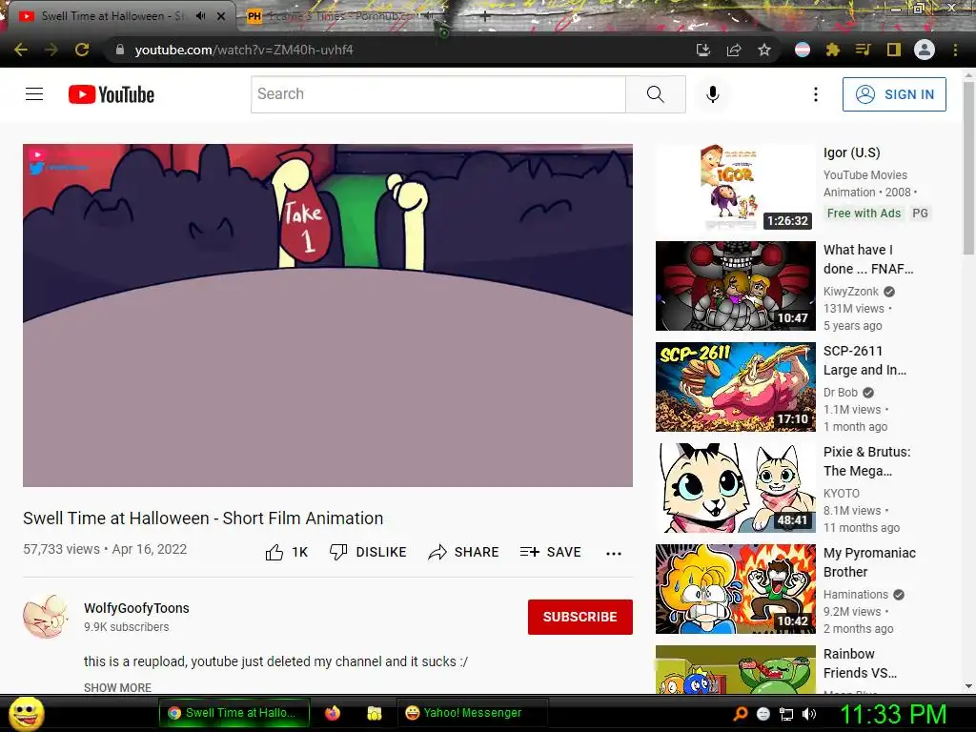Bookmark this page with star icon
This screenshot has width=976, height=732.
click(764, 50)
